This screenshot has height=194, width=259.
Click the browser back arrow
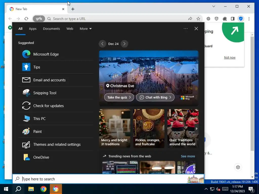pos(10,19)
